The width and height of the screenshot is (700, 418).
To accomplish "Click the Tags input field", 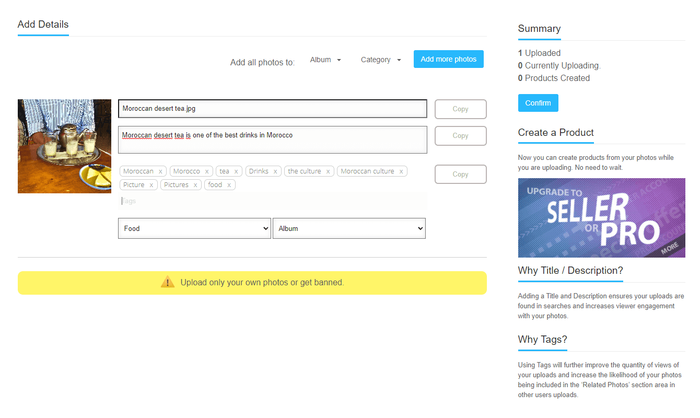I will 272,201.
